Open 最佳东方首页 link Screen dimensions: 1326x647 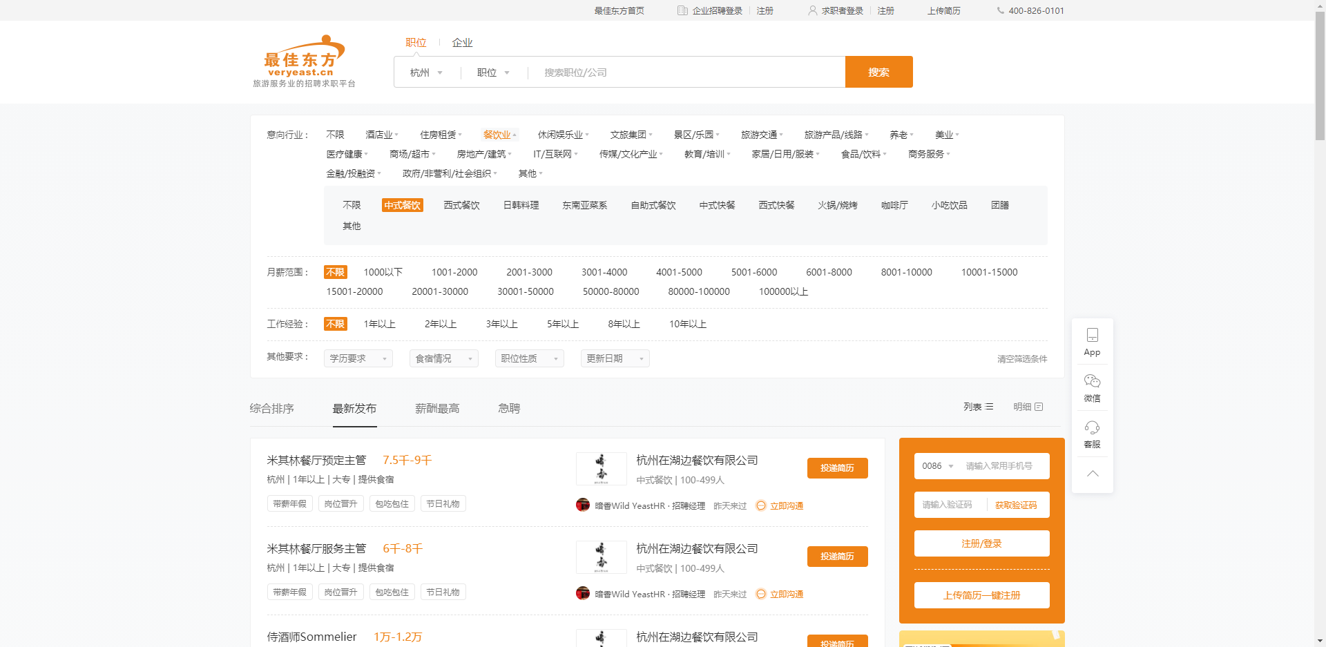coord(619,11)
